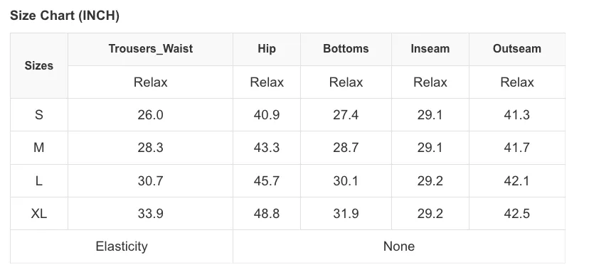
Task: Click the Size Chart (INCH) heading
Action: (65, 16)
